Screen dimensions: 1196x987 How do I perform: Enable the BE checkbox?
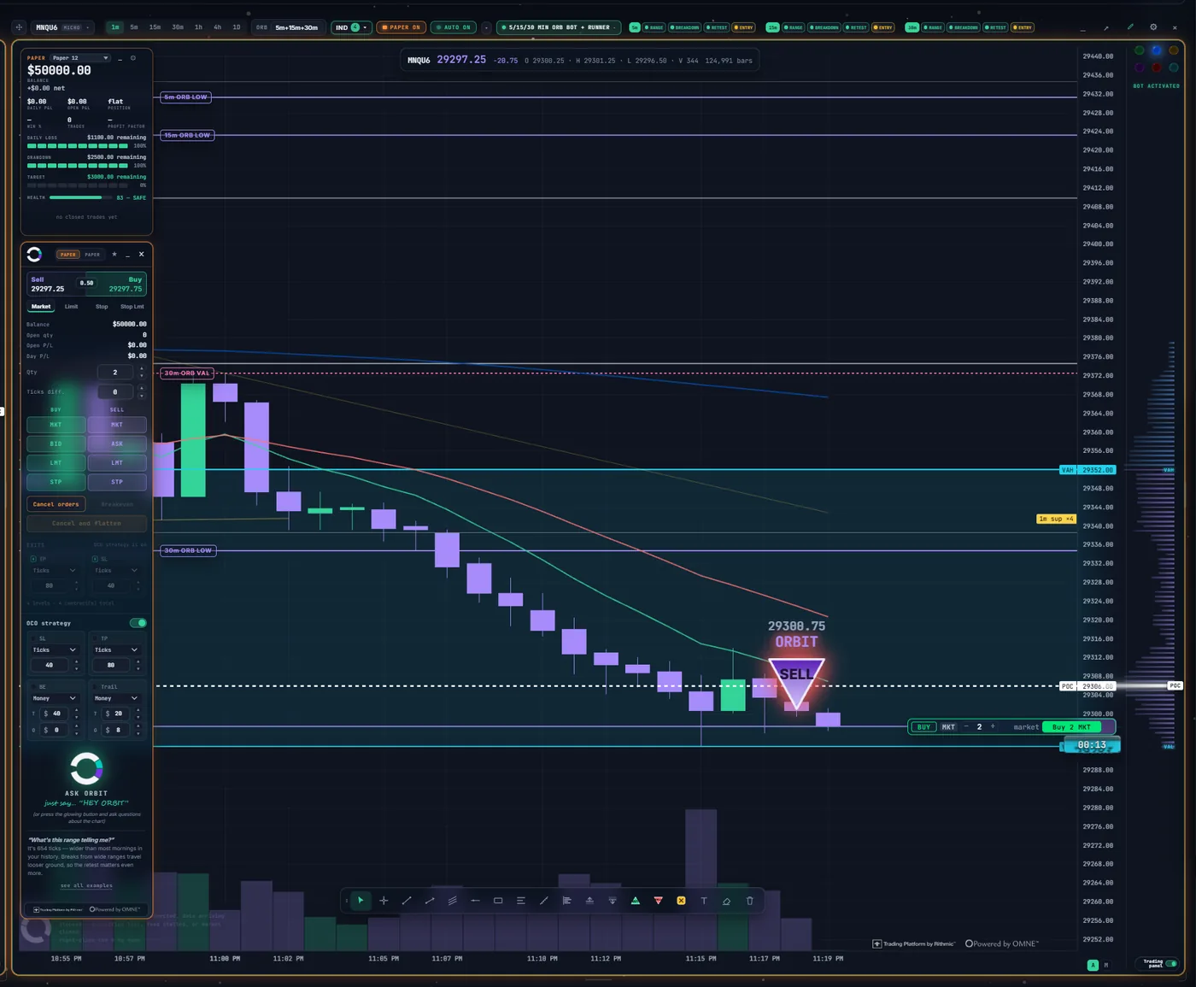click(34, 686)
